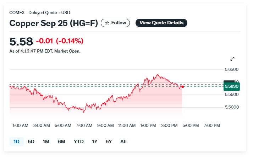Viewport: 253px width, 157px height.
Task: Select the All time range
Action: click(123, 141)
